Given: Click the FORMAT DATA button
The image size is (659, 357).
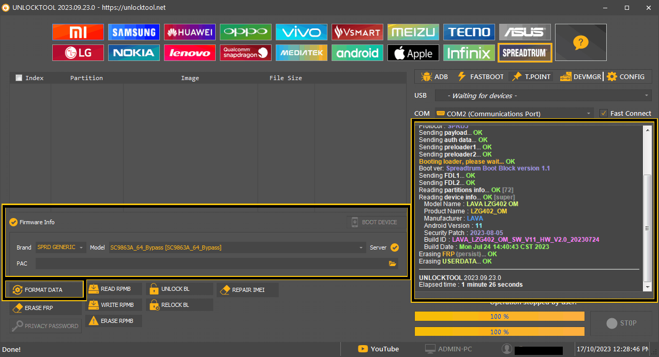Looking at the screenshot, I should point(43,290).
